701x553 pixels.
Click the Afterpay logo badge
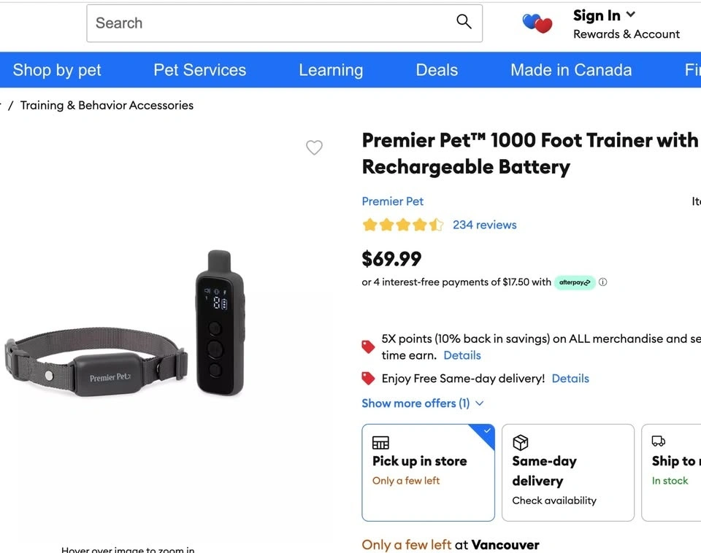tap(575, 282)
